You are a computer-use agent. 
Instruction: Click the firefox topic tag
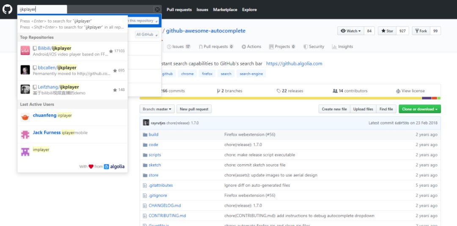207,74
